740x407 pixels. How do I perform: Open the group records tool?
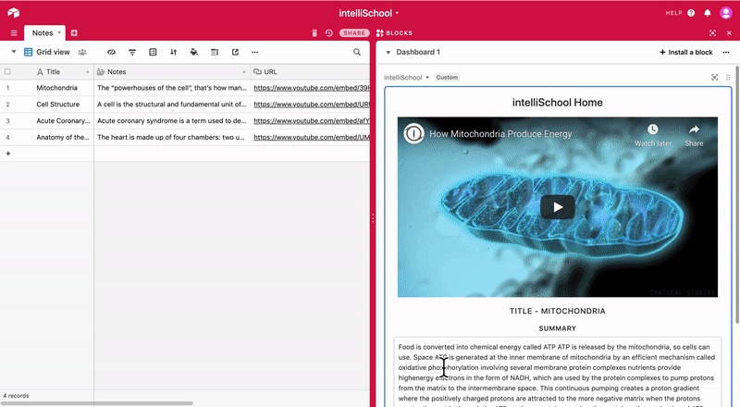[x=153, y=52]
